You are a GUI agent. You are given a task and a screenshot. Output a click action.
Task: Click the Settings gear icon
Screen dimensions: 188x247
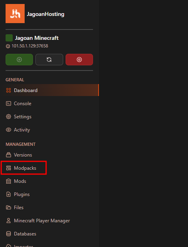pyautogui.click(x=8, y=117)
